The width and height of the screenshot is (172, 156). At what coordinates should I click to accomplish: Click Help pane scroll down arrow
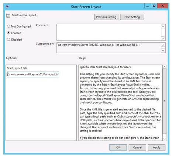click(x=165, y=139)
